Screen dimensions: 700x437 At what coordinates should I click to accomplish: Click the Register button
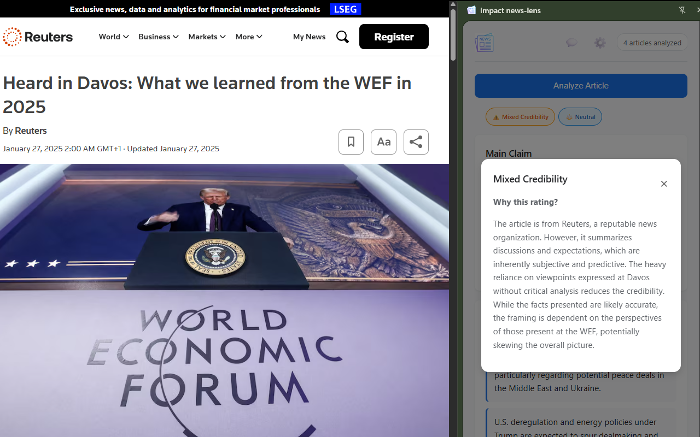[394, 37]
